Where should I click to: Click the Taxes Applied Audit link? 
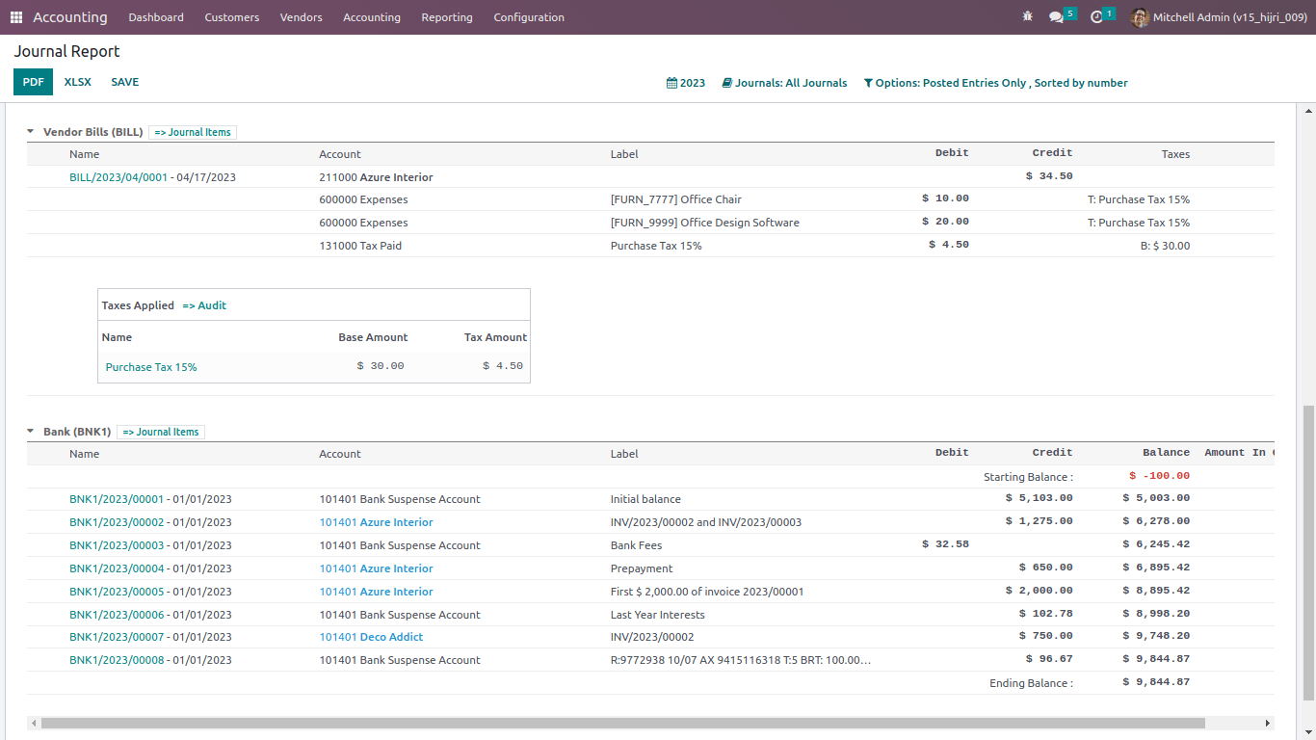[x=204, y=305]
